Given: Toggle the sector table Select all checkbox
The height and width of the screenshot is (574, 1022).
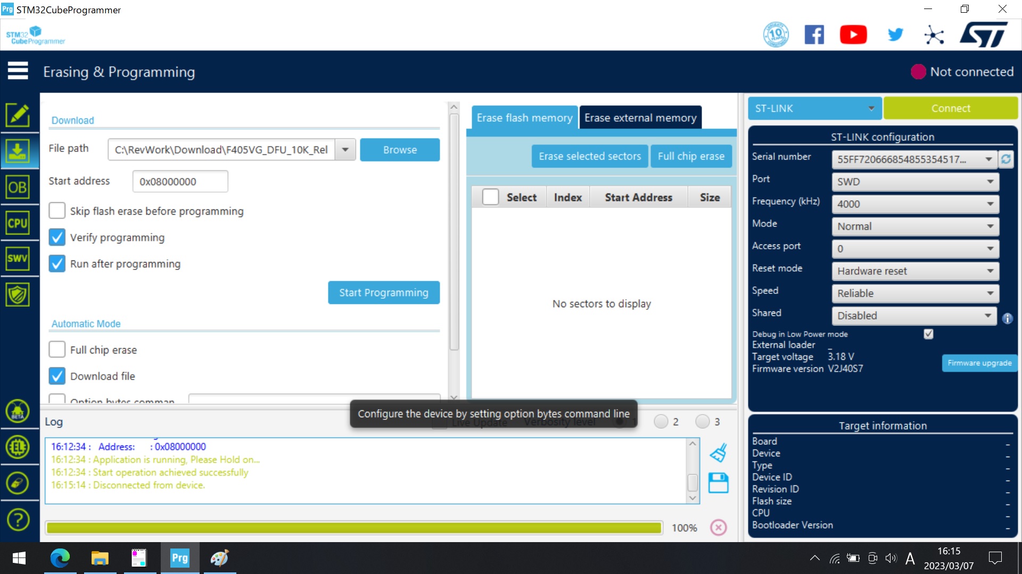Looking at the screenshot, I should [490, 197].
